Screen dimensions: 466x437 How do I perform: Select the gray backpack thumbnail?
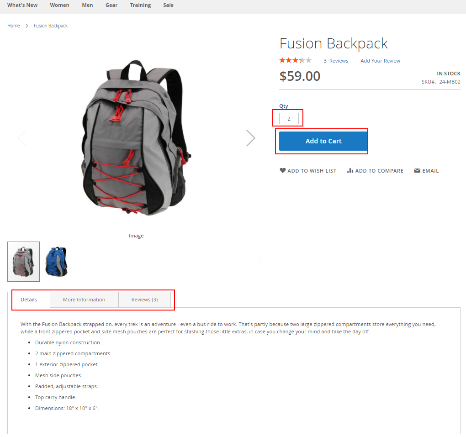coord(23,262)
